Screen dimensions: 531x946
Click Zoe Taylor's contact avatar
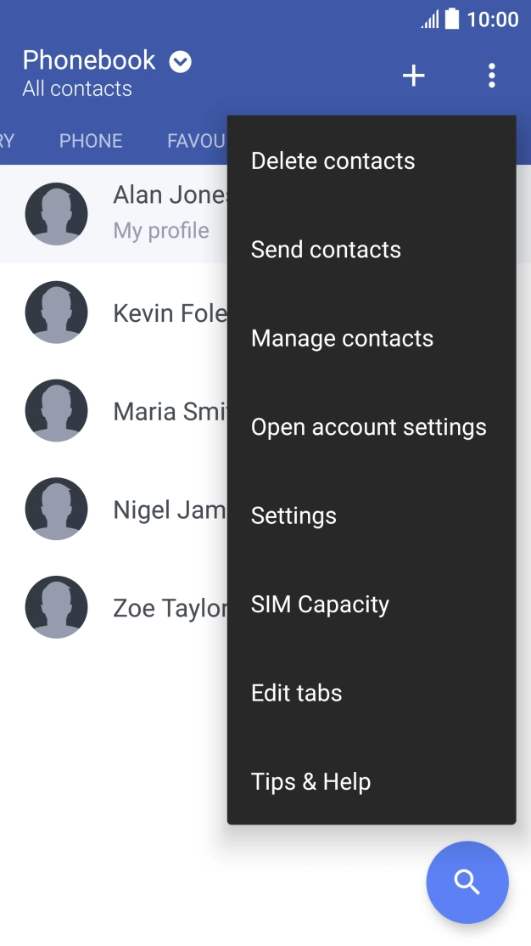point(57,607)
